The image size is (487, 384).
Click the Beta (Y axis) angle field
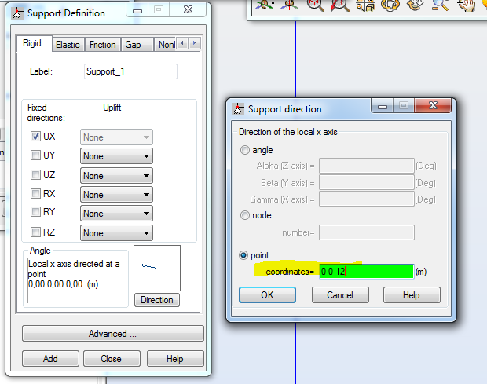(367, 182)
